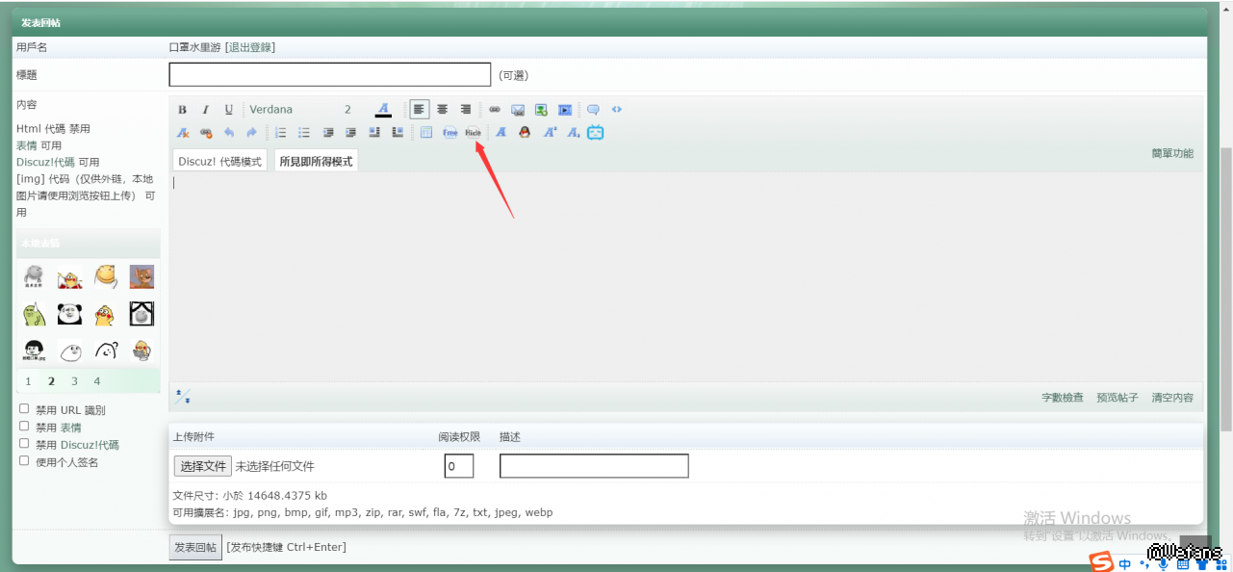The width and height of the screenshot is (1233, 572).
Task: Insert the Jerry mouse emoticon
Action: click(142, 276)
